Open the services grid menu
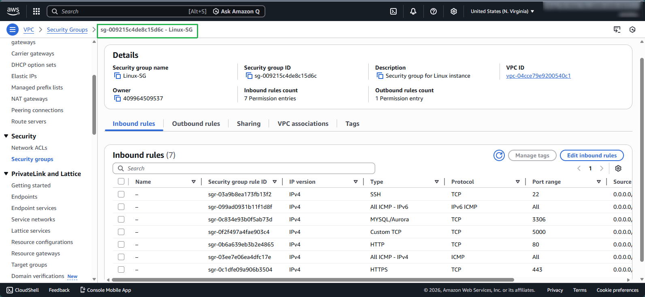This screenshot has height=297, width=645. (x=36, y=11)
